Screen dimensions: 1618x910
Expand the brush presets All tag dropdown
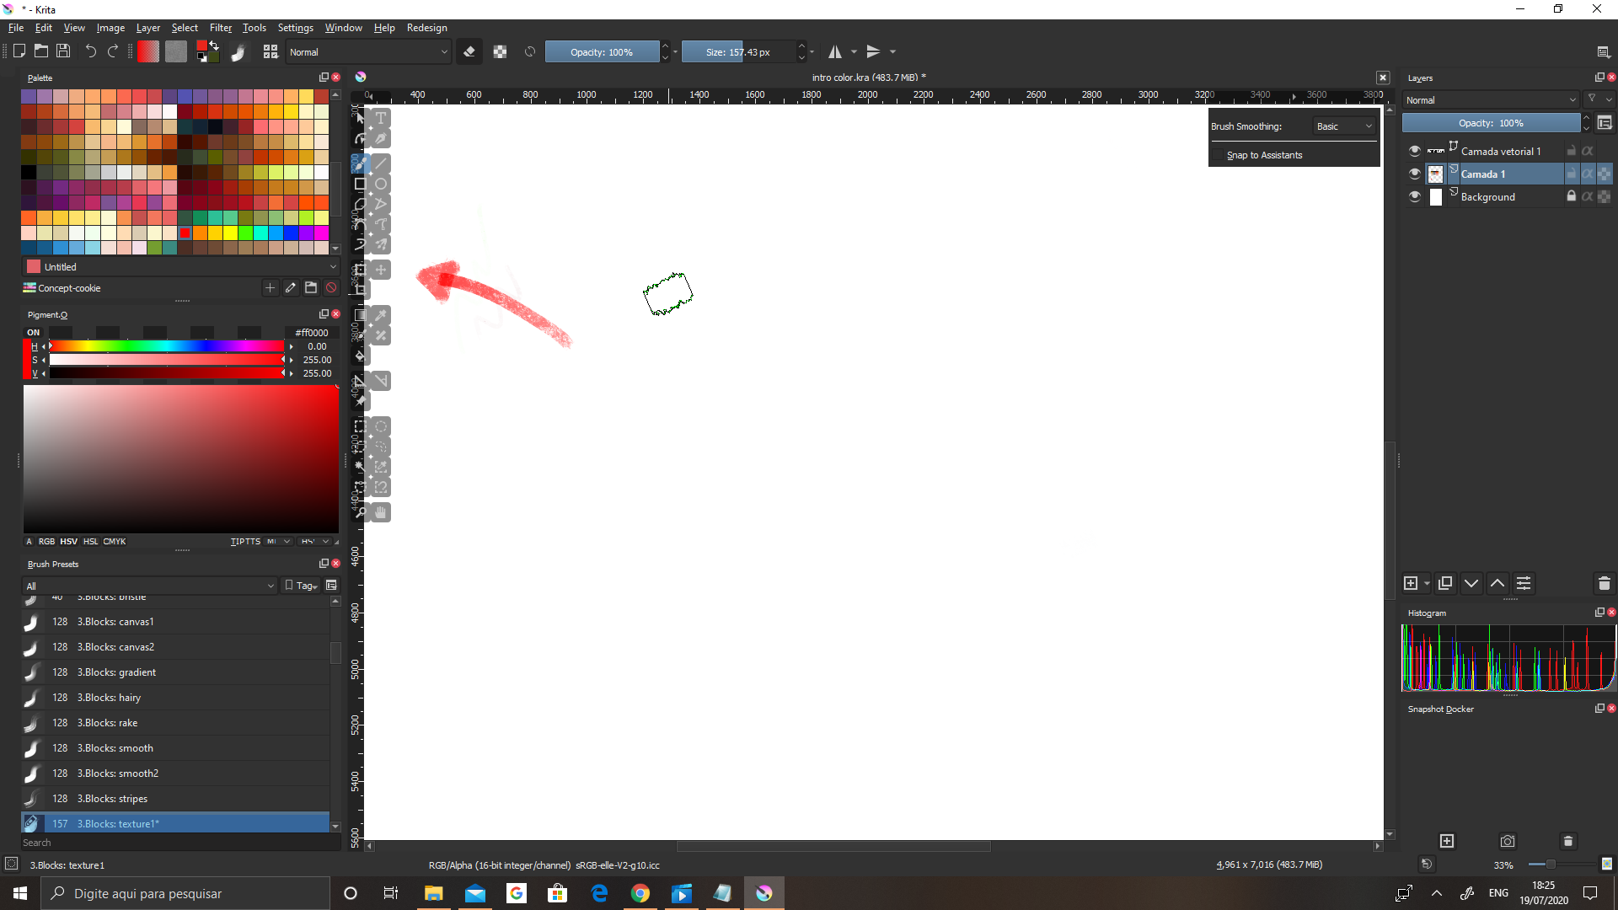[150, 586]
